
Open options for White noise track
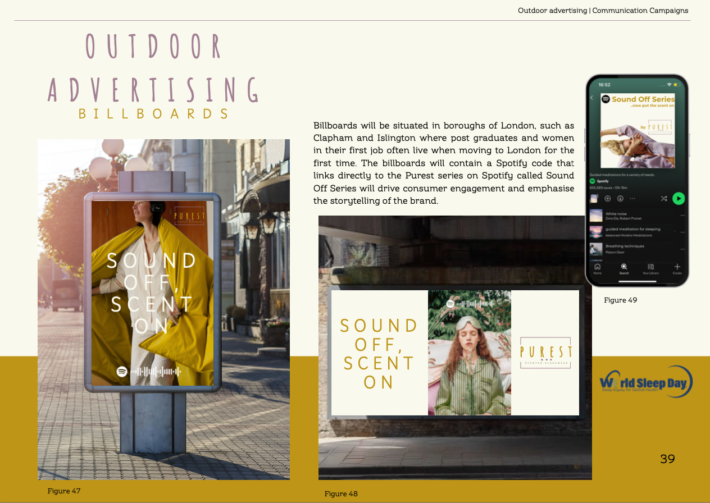(x=682, y=216)
